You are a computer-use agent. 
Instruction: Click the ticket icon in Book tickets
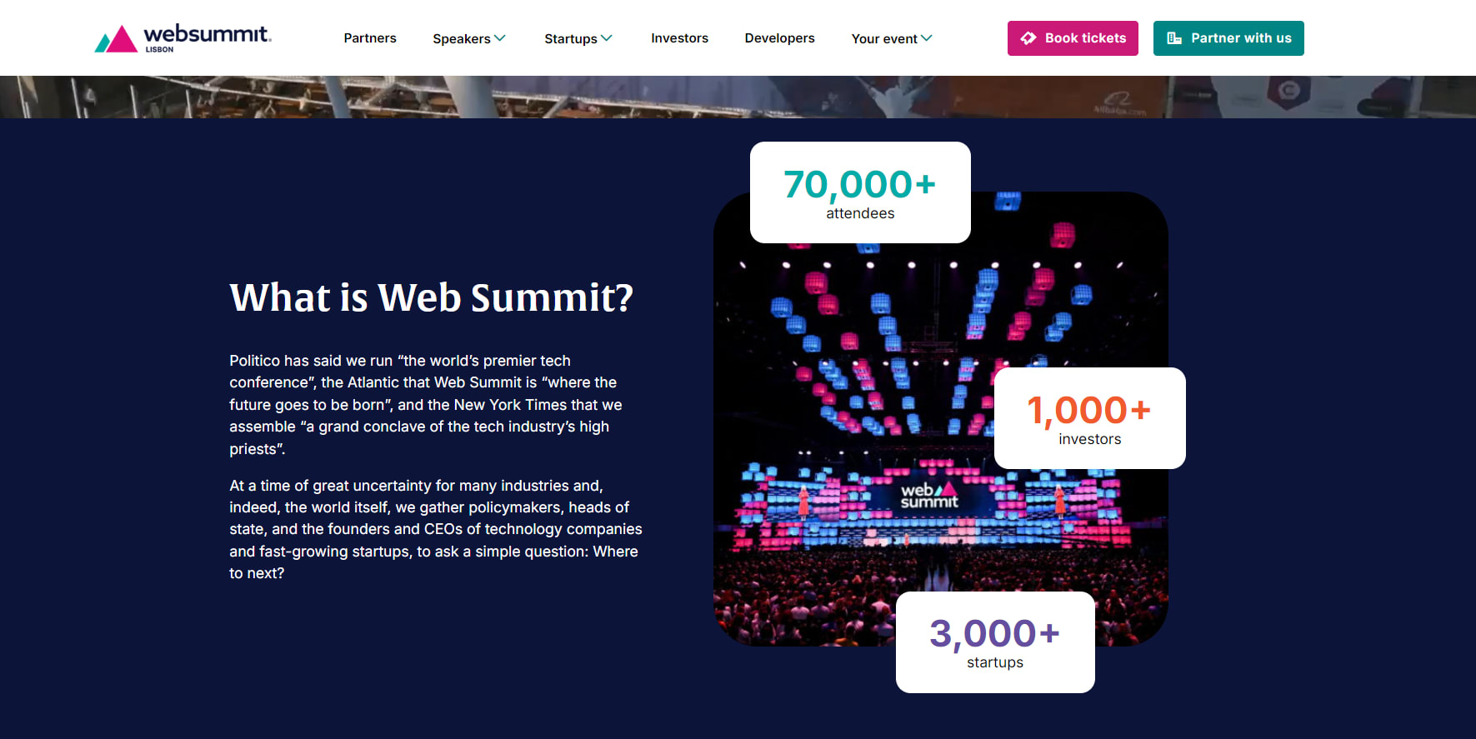[x=1028, y=38]
